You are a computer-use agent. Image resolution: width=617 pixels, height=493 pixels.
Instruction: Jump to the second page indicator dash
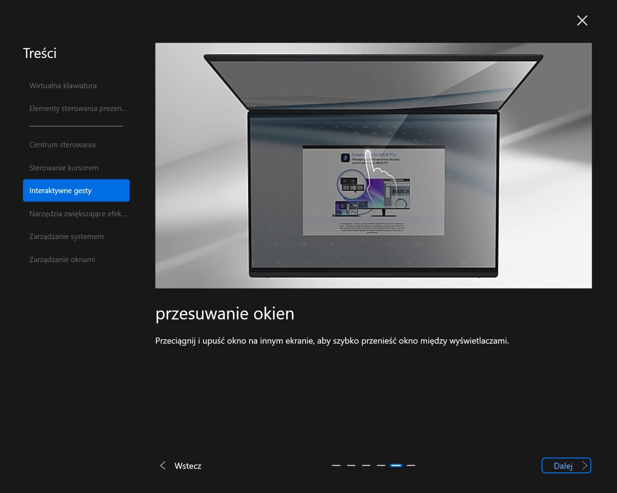(x=351, y=465)
